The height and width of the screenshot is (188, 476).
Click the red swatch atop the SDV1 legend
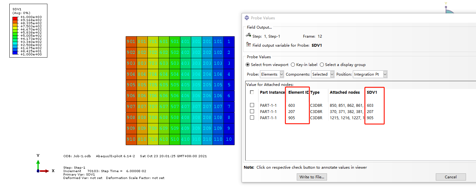coord(15,18)
